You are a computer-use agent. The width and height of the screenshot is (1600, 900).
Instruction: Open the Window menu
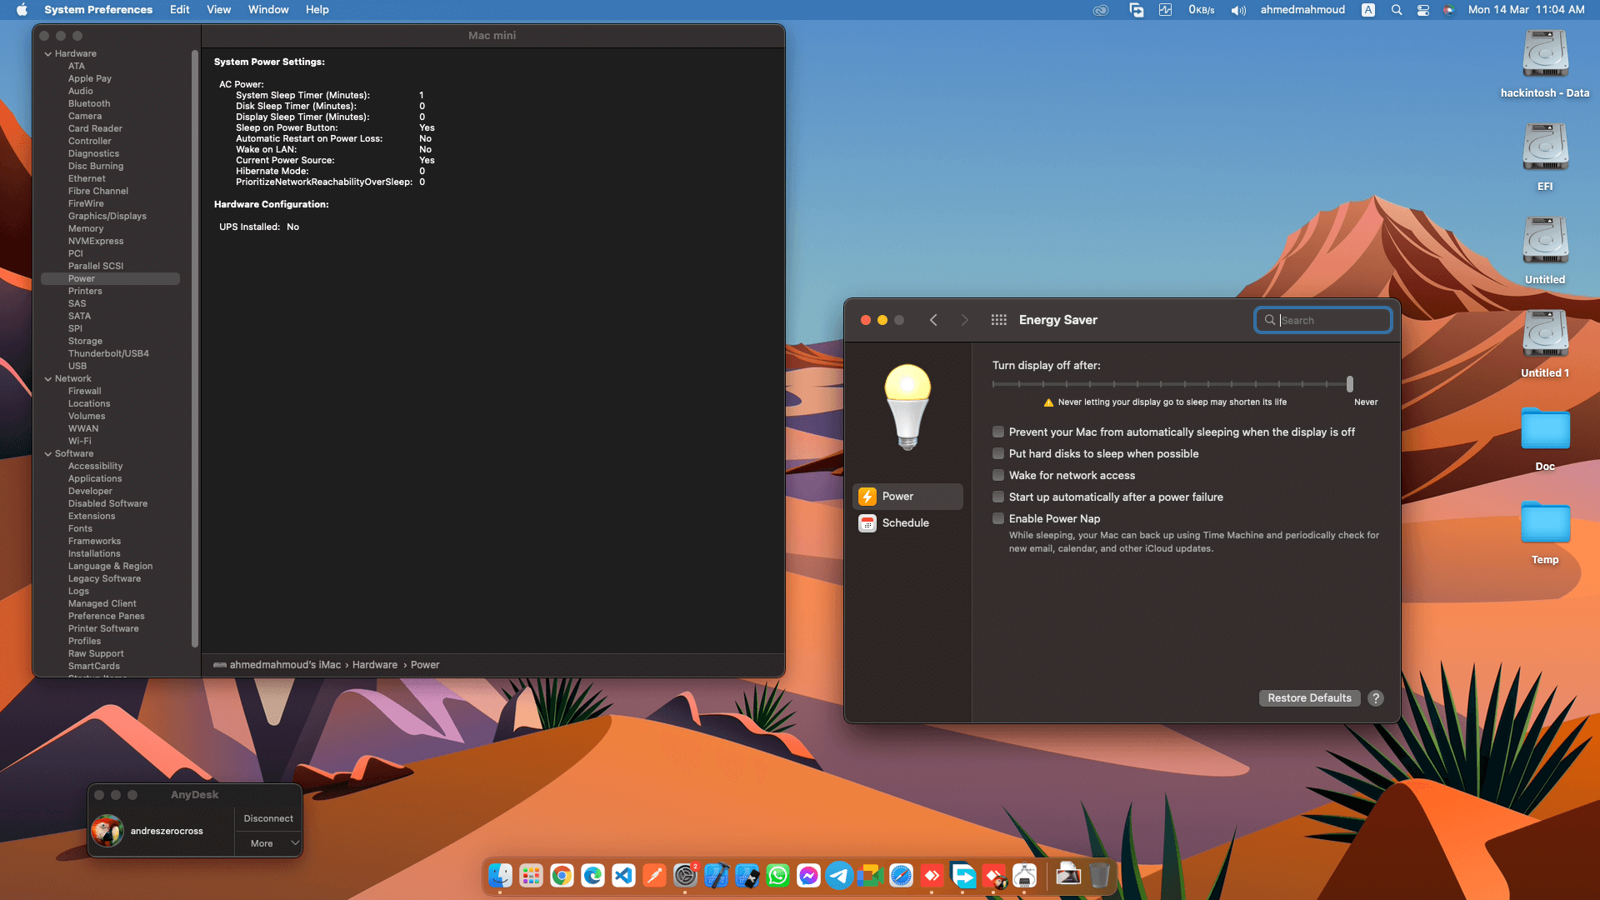(268, 10)
